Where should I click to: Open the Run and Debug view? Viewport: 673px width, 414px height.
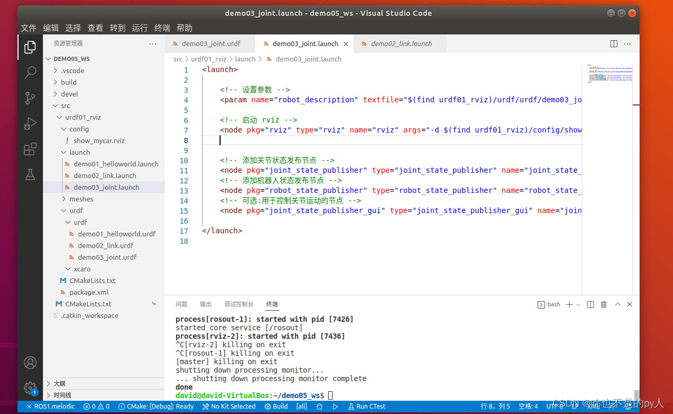(30, 124)
